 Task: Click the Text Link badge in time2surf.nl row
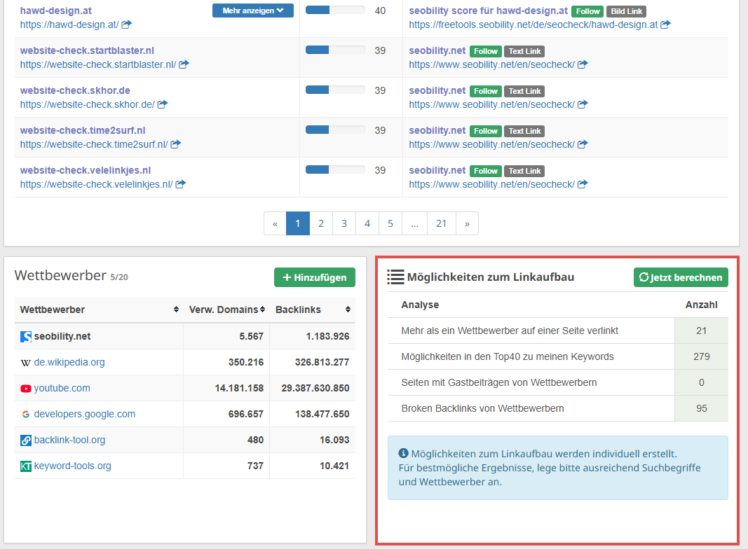point(524,131)
